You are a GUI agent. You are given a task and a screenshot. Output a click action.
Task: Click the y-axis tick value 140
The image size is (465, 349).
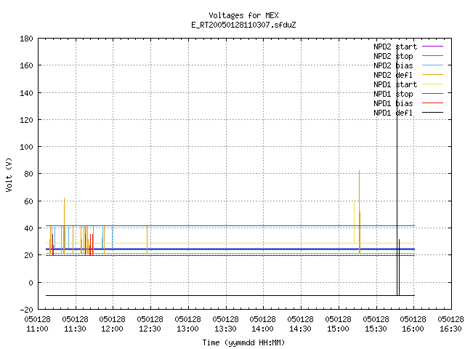[x=26, y=93]
